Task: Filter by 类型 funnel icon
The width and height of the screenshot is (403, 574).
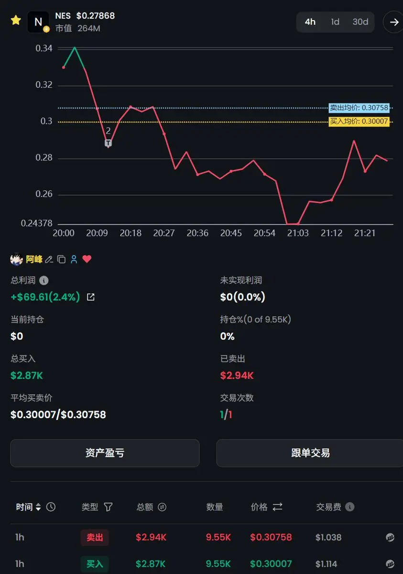Action: coord(108,507)
